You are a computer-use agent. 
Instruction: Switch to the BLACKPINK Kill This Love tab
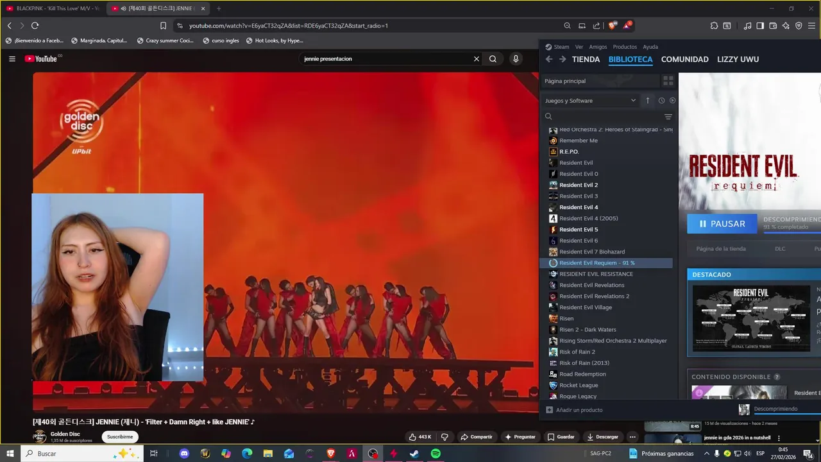pos(53,8)
